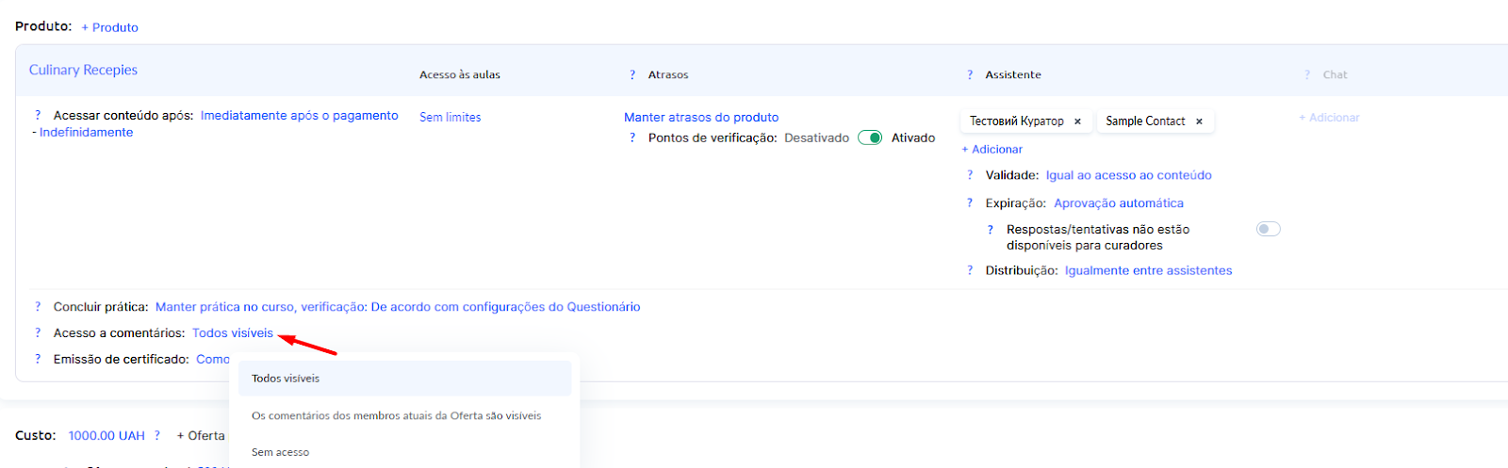Click help icon beside Emissão de certificado
This screenshot has width=1508, height=468.
38,360
